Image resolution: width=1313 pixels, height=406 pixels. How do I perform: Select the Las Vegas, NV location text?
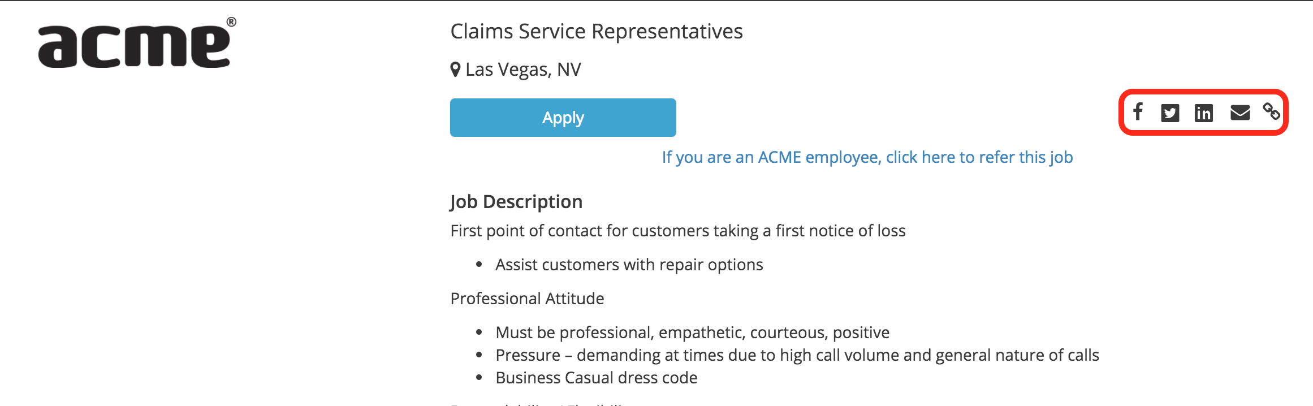(x=523, y=70)
